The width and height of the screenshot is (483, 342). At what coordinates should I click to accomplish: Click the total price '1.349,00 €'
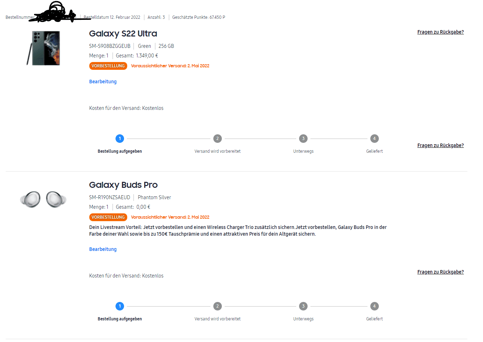coord(147,56)
